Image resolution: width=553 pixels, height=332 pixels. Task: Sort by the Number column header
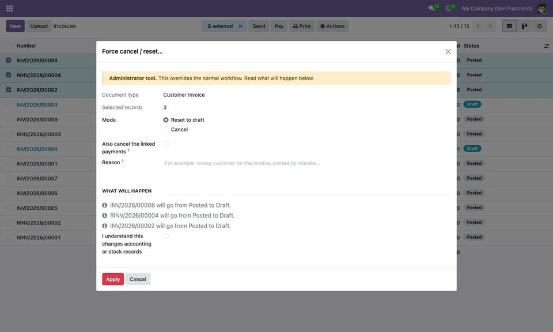26,46
